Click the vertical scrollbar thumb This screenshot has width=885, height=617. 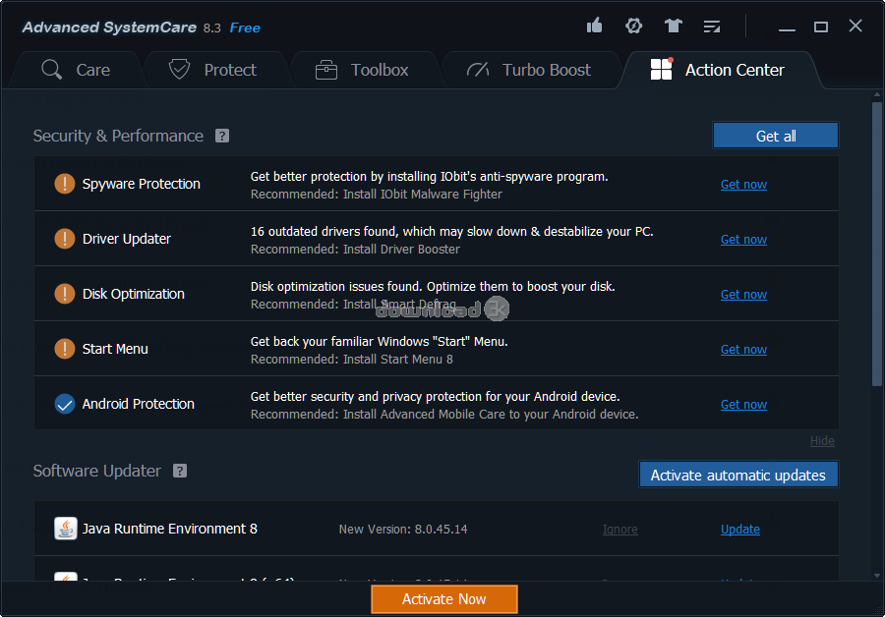pyautogui.click(x=876, y=243)
